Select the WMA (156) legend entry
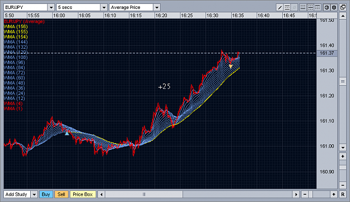The image size is (350, 202). (16, 26)
